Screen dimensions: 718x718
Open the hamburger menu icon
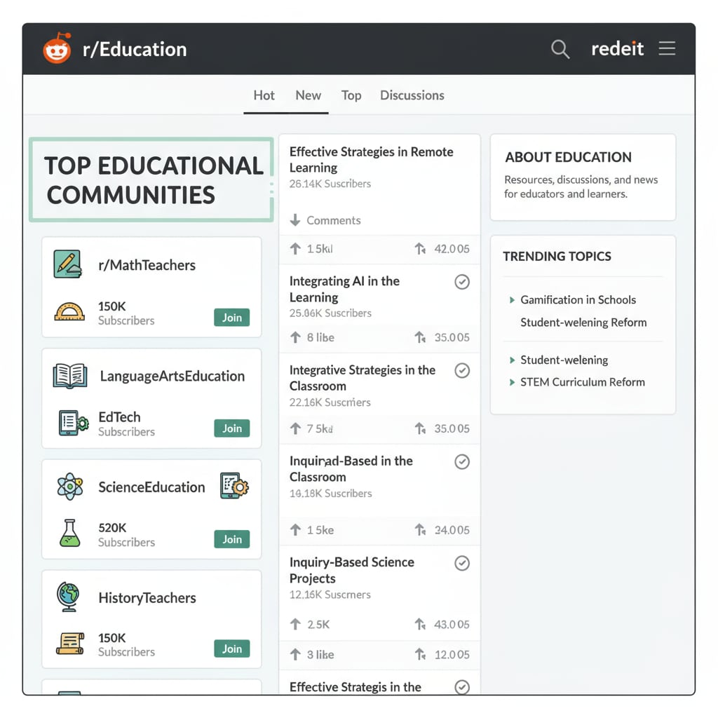pyautogui.click(x=667, y=48)
